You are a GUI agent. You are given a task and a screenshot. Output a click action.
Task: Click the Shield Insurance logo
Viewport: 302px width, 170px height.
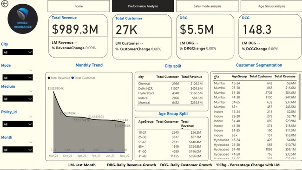point(23,19)
